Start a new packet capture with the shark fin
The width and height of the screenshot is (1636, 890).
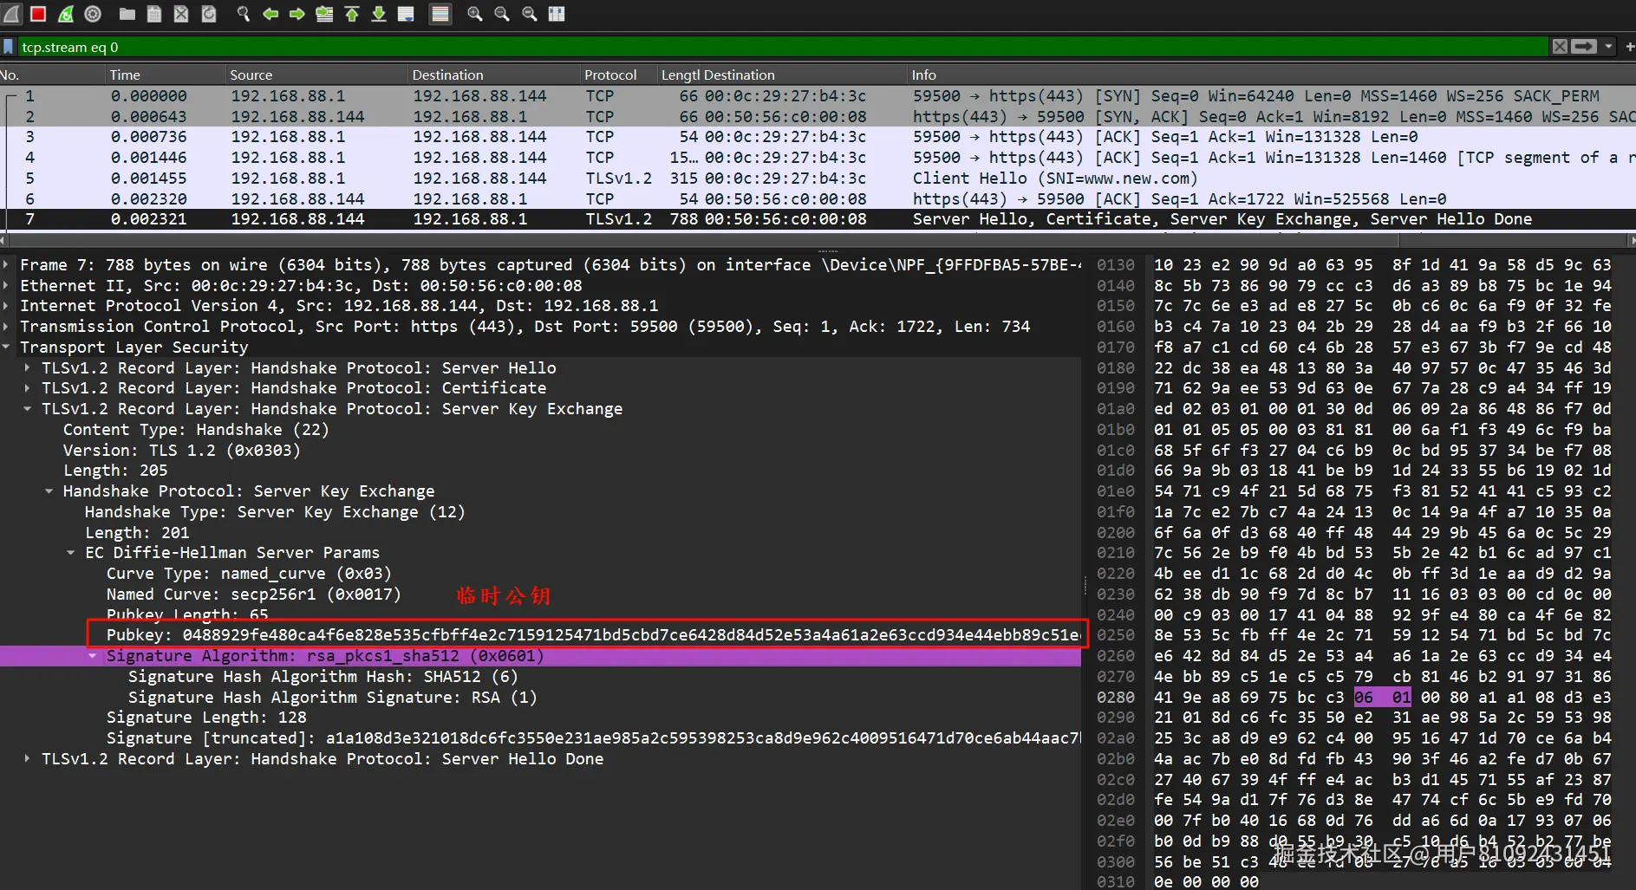pyautogui.click(x=12, y=14)
